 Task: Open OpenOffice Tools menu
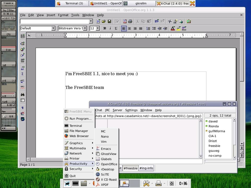[75, 15]
